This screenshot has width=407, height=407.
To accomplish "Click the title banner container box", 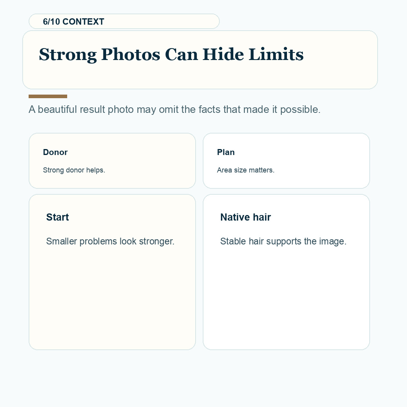I will click(x=200, y=60).
